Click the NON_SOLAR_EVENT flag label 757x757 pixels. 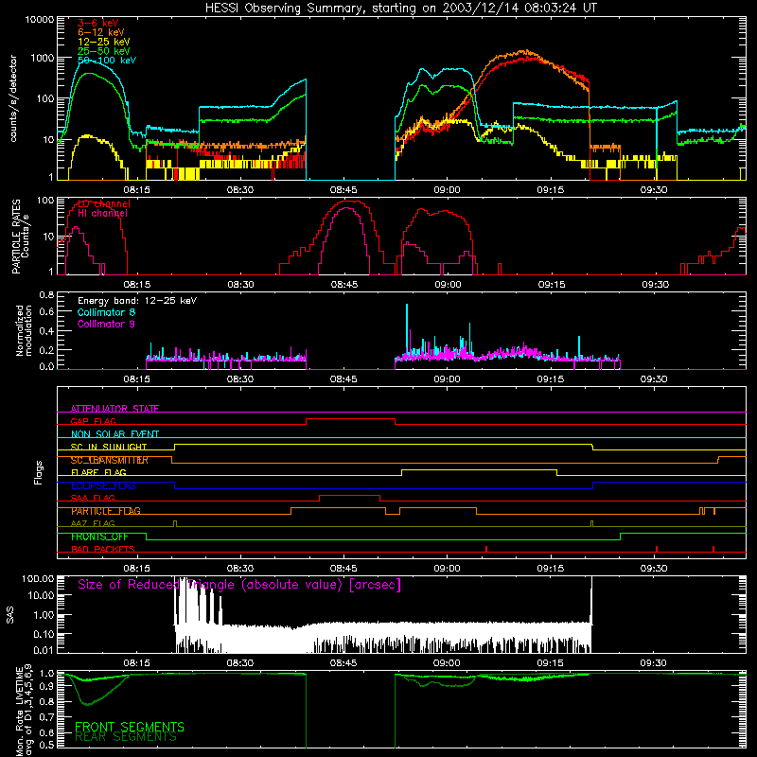click(x=114, y=434)
